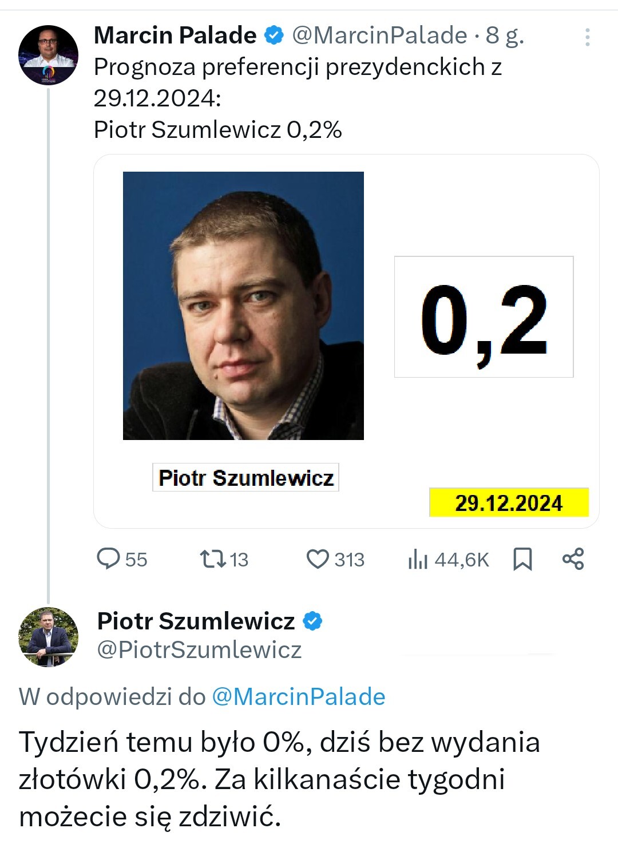Click the yellow 29.12.2024 date label
The image size is (618, 844).
tap(509, 502)
